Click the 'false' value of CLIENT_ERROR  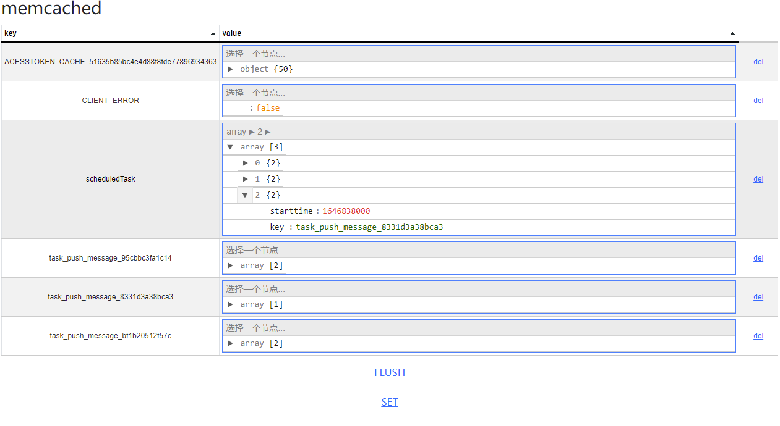click(x=268, y=108)
